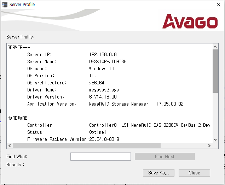Select the server IP value 192.168.0.8
This screenshot has height=185, width=225.
[103, 55]
